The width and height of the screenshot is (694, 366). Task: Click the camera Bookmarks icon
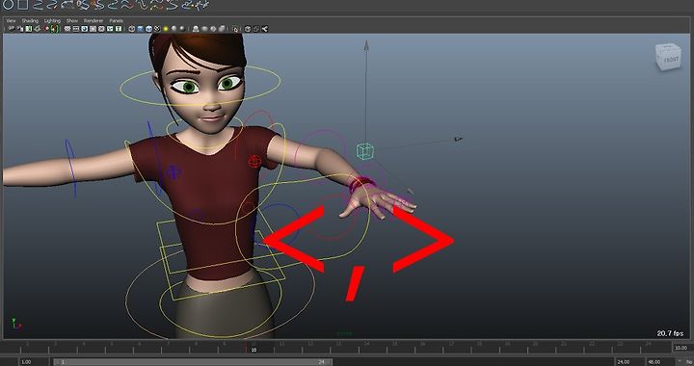pos(29,29)
